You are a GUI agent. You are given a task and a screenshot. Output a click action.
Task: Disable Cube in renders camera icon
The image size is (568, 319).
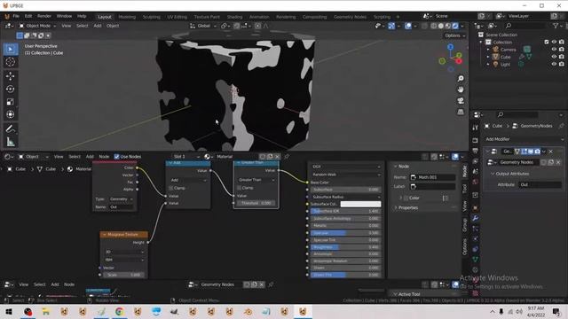pos(562,57)
